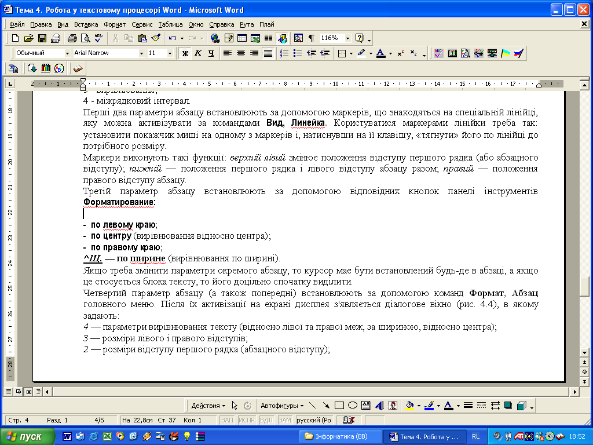Copy selection with the toolbar Copy icon
The height and width of the screenshot is (445, 593).
(129, 38)
